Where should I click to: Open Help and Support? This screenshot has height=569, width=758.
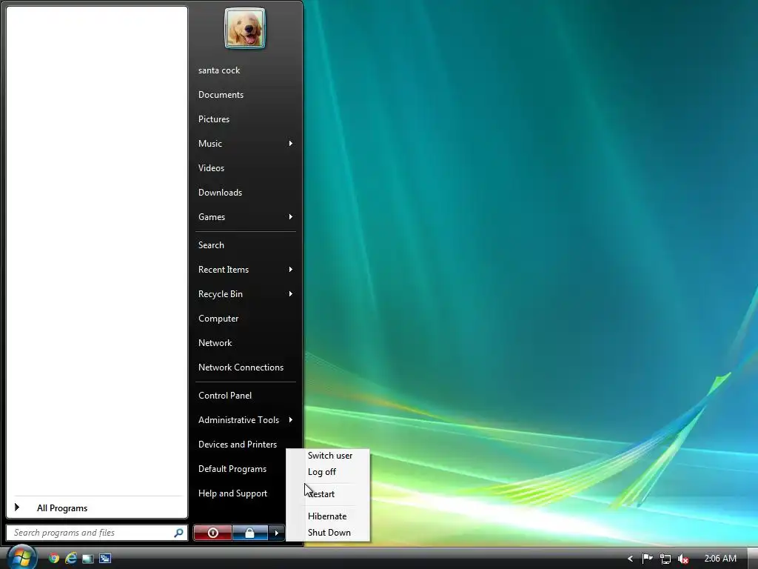pyautogui.click(x=232, y=493)
